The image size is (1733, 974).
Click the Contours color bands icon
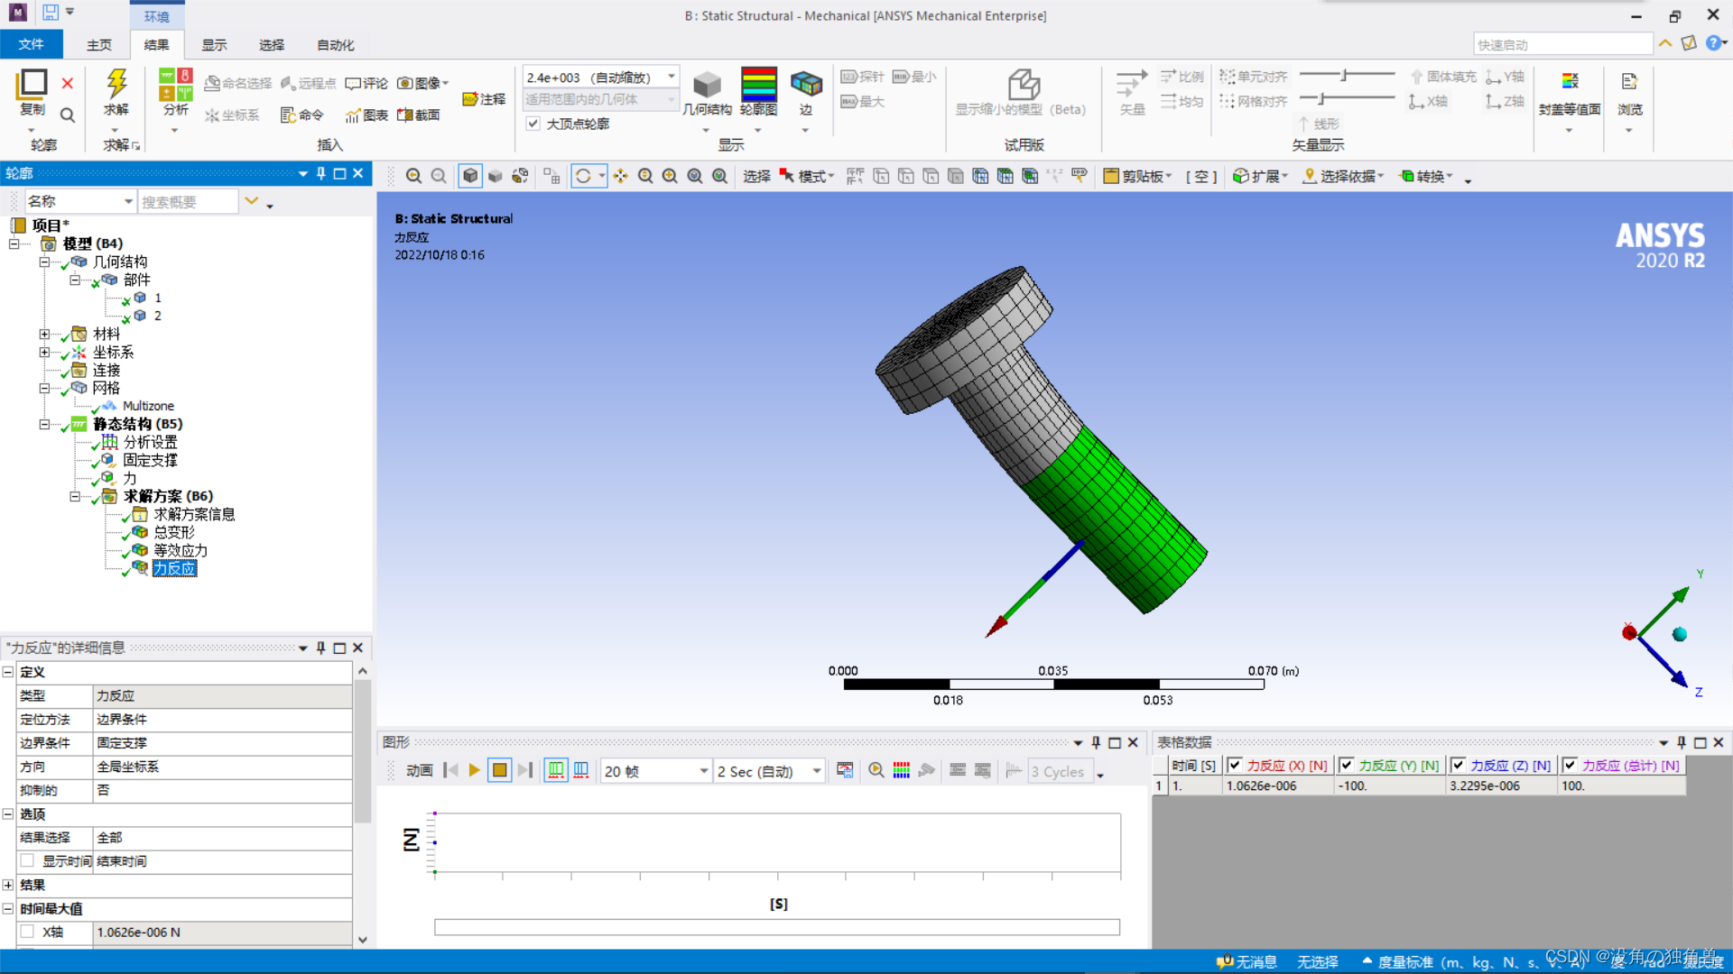click(x=758, y=84)
